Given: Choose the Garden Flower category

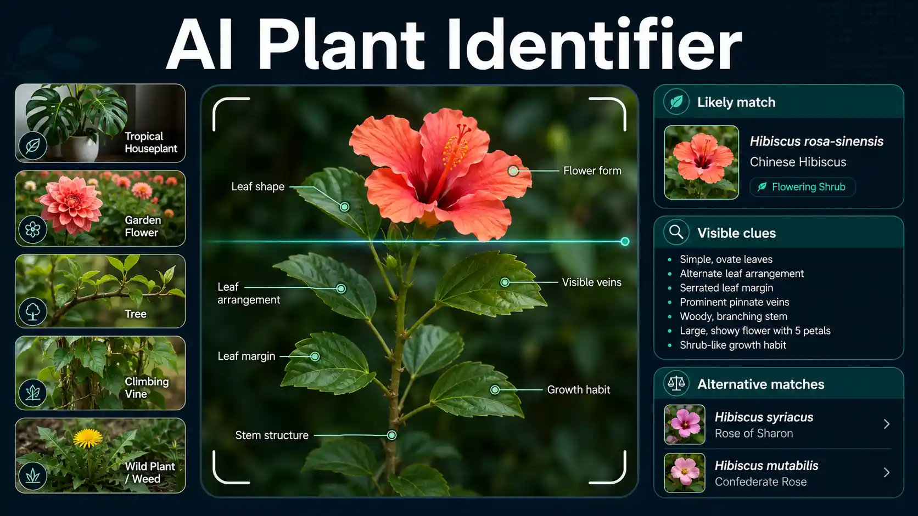Looking at the screenshot, I should [100, 208].
